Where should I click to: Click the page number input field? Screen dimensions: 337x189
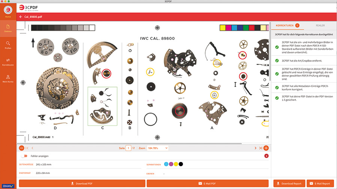coord(128,148)
